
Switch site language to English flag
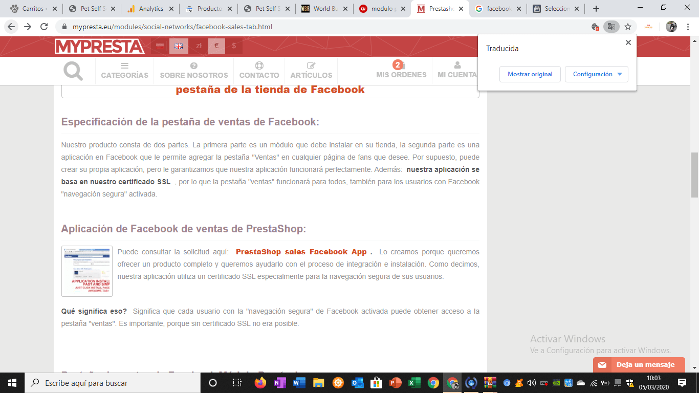pos(179,46)
